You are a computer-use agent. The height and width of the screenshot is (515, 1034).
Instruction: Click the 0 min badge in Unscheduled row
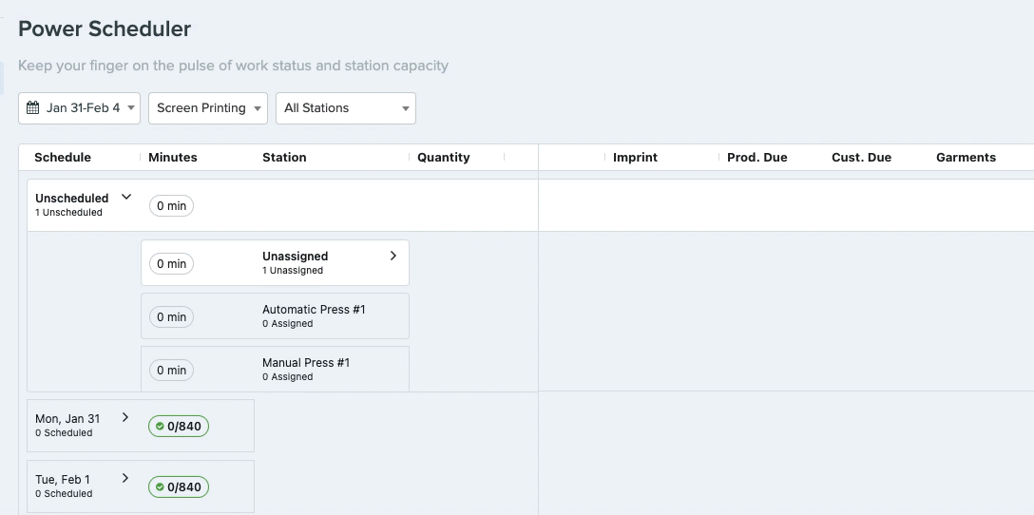point(171,206)
